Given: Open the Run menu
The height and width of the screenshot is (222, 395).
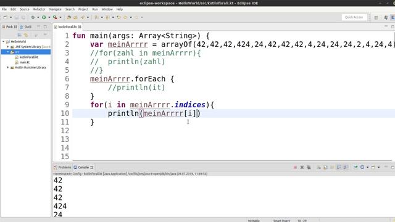Looking at the screenshot, I should point(95,9).
